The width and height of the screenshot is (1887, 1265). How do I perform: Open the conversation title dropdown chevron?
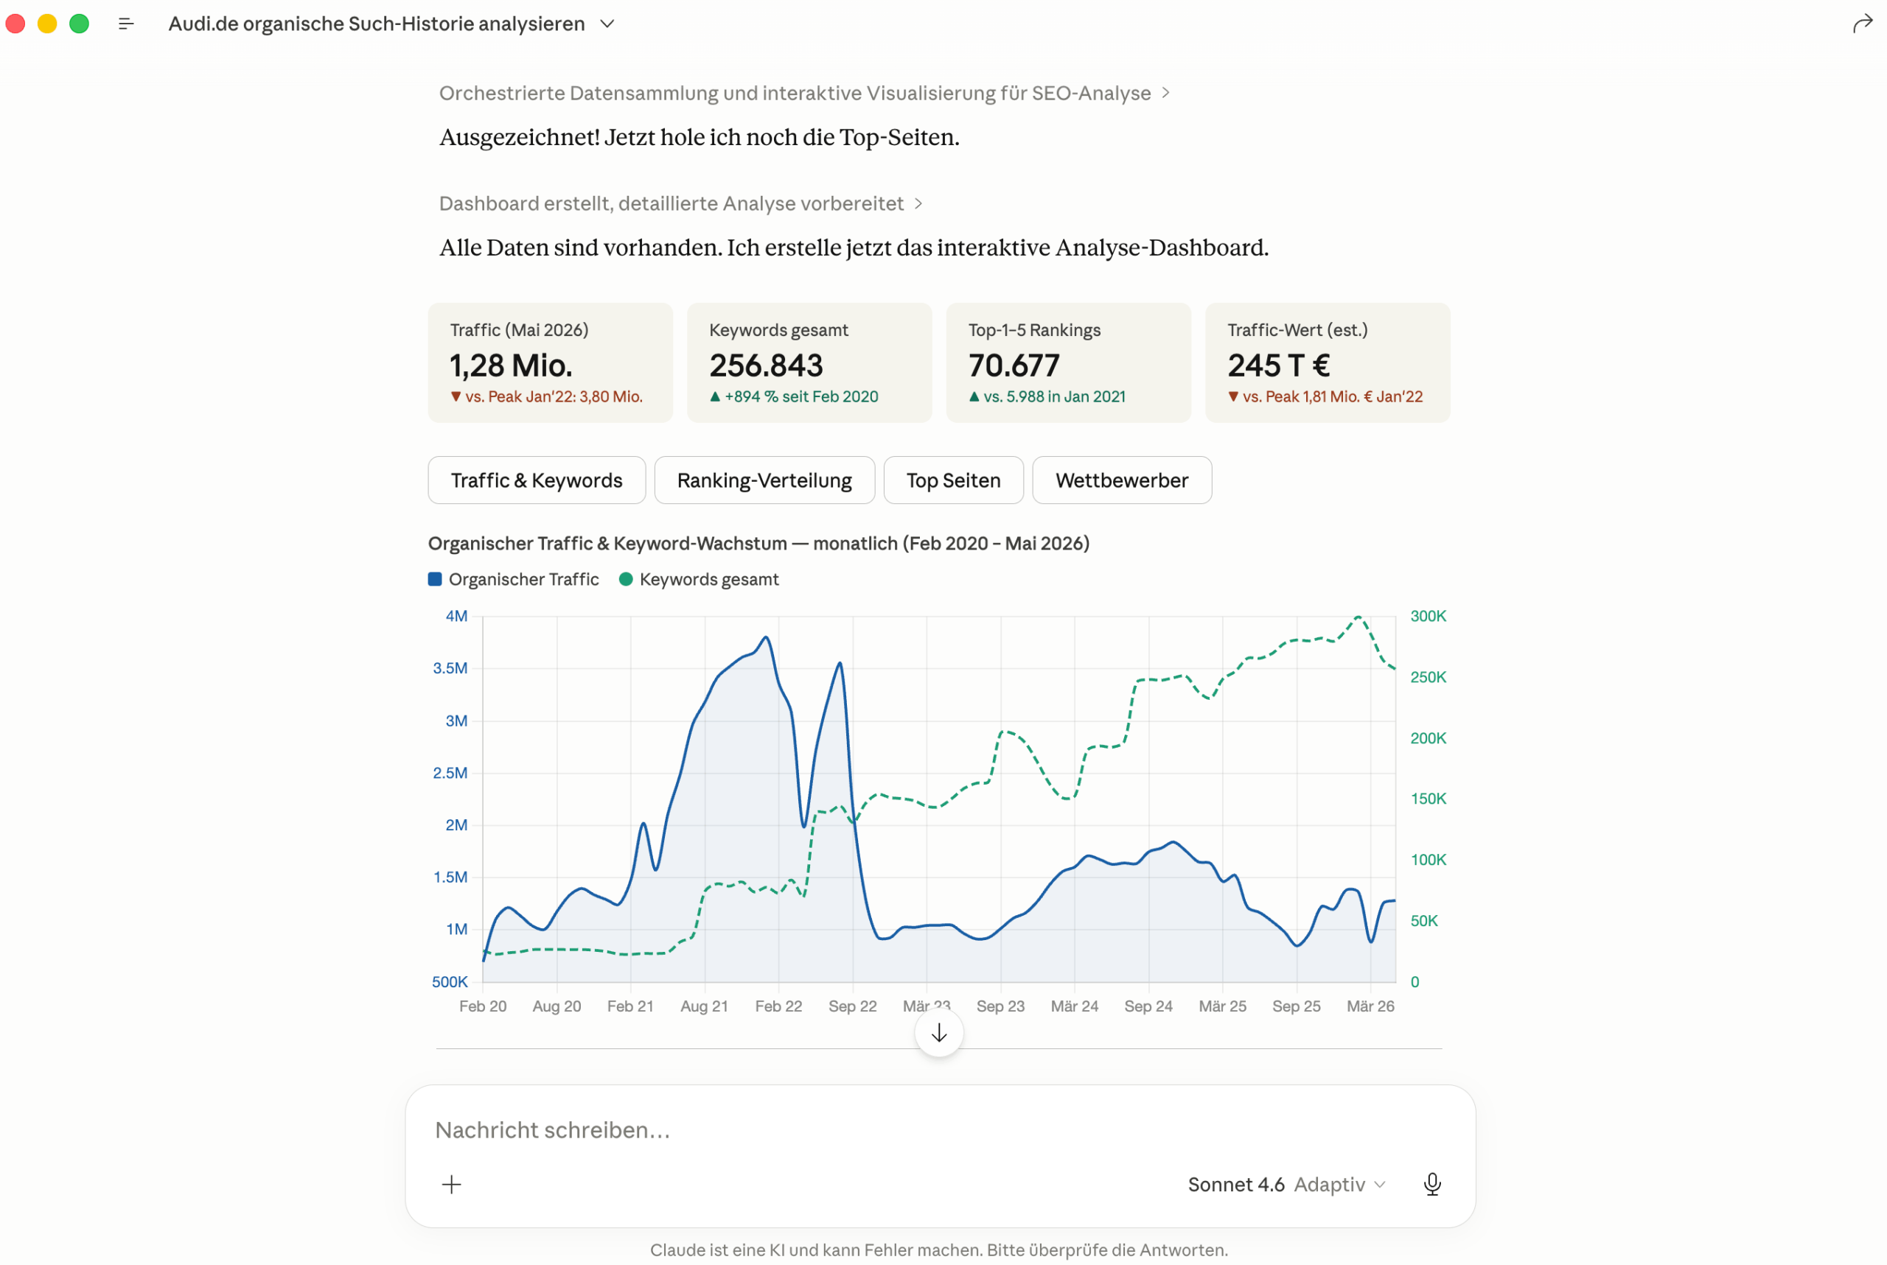607,24
